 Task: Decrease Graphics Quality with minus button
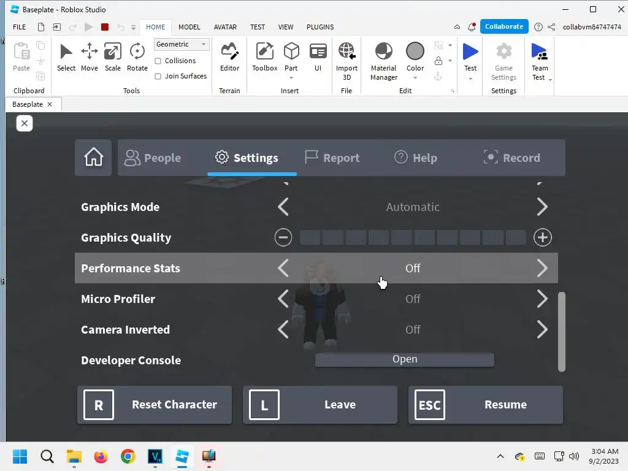click(283, 237)
